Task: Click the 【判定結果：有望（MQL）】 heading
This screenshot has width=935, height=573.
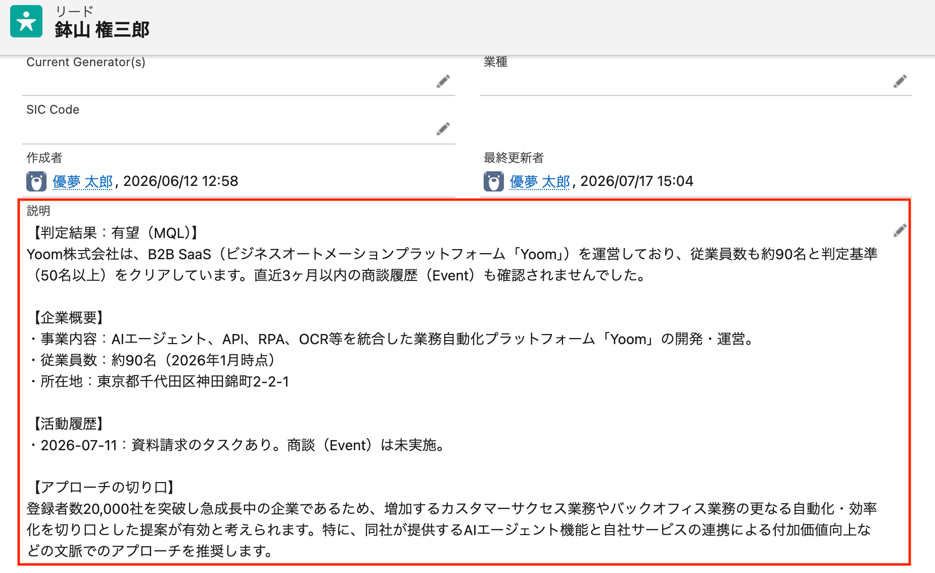Action: [116, 233]
